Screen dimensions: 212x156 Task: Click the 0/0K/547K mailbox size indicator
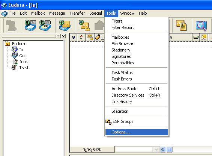tap(92, 150)
